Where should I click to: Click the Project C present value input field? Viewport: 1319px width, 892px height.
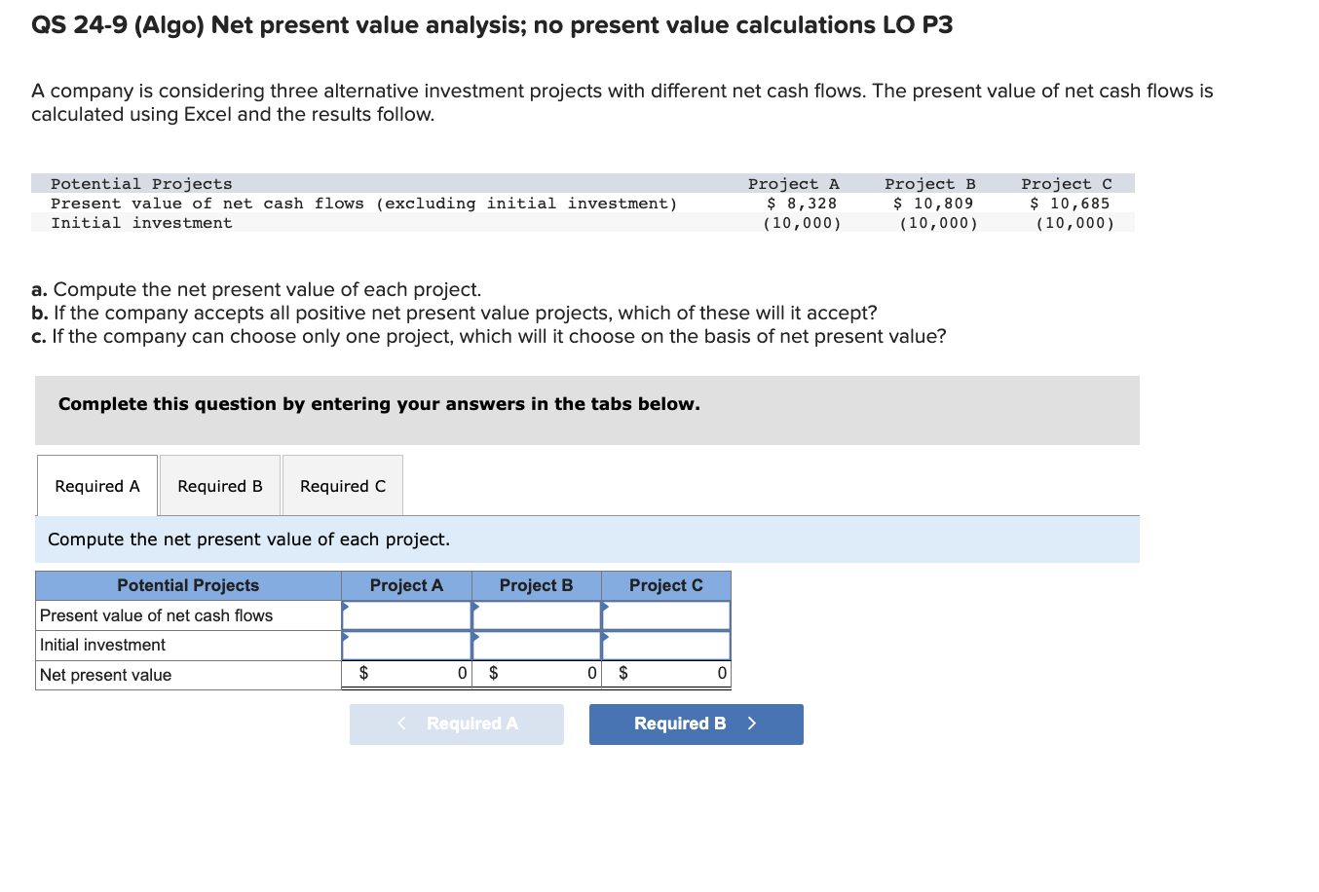point(666,614)
